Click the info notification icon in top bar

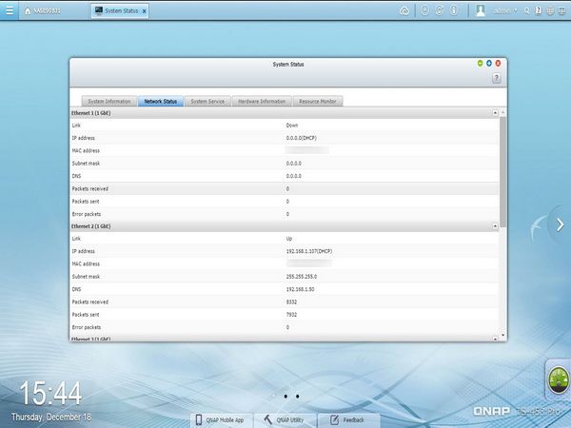tap(454, 10)
